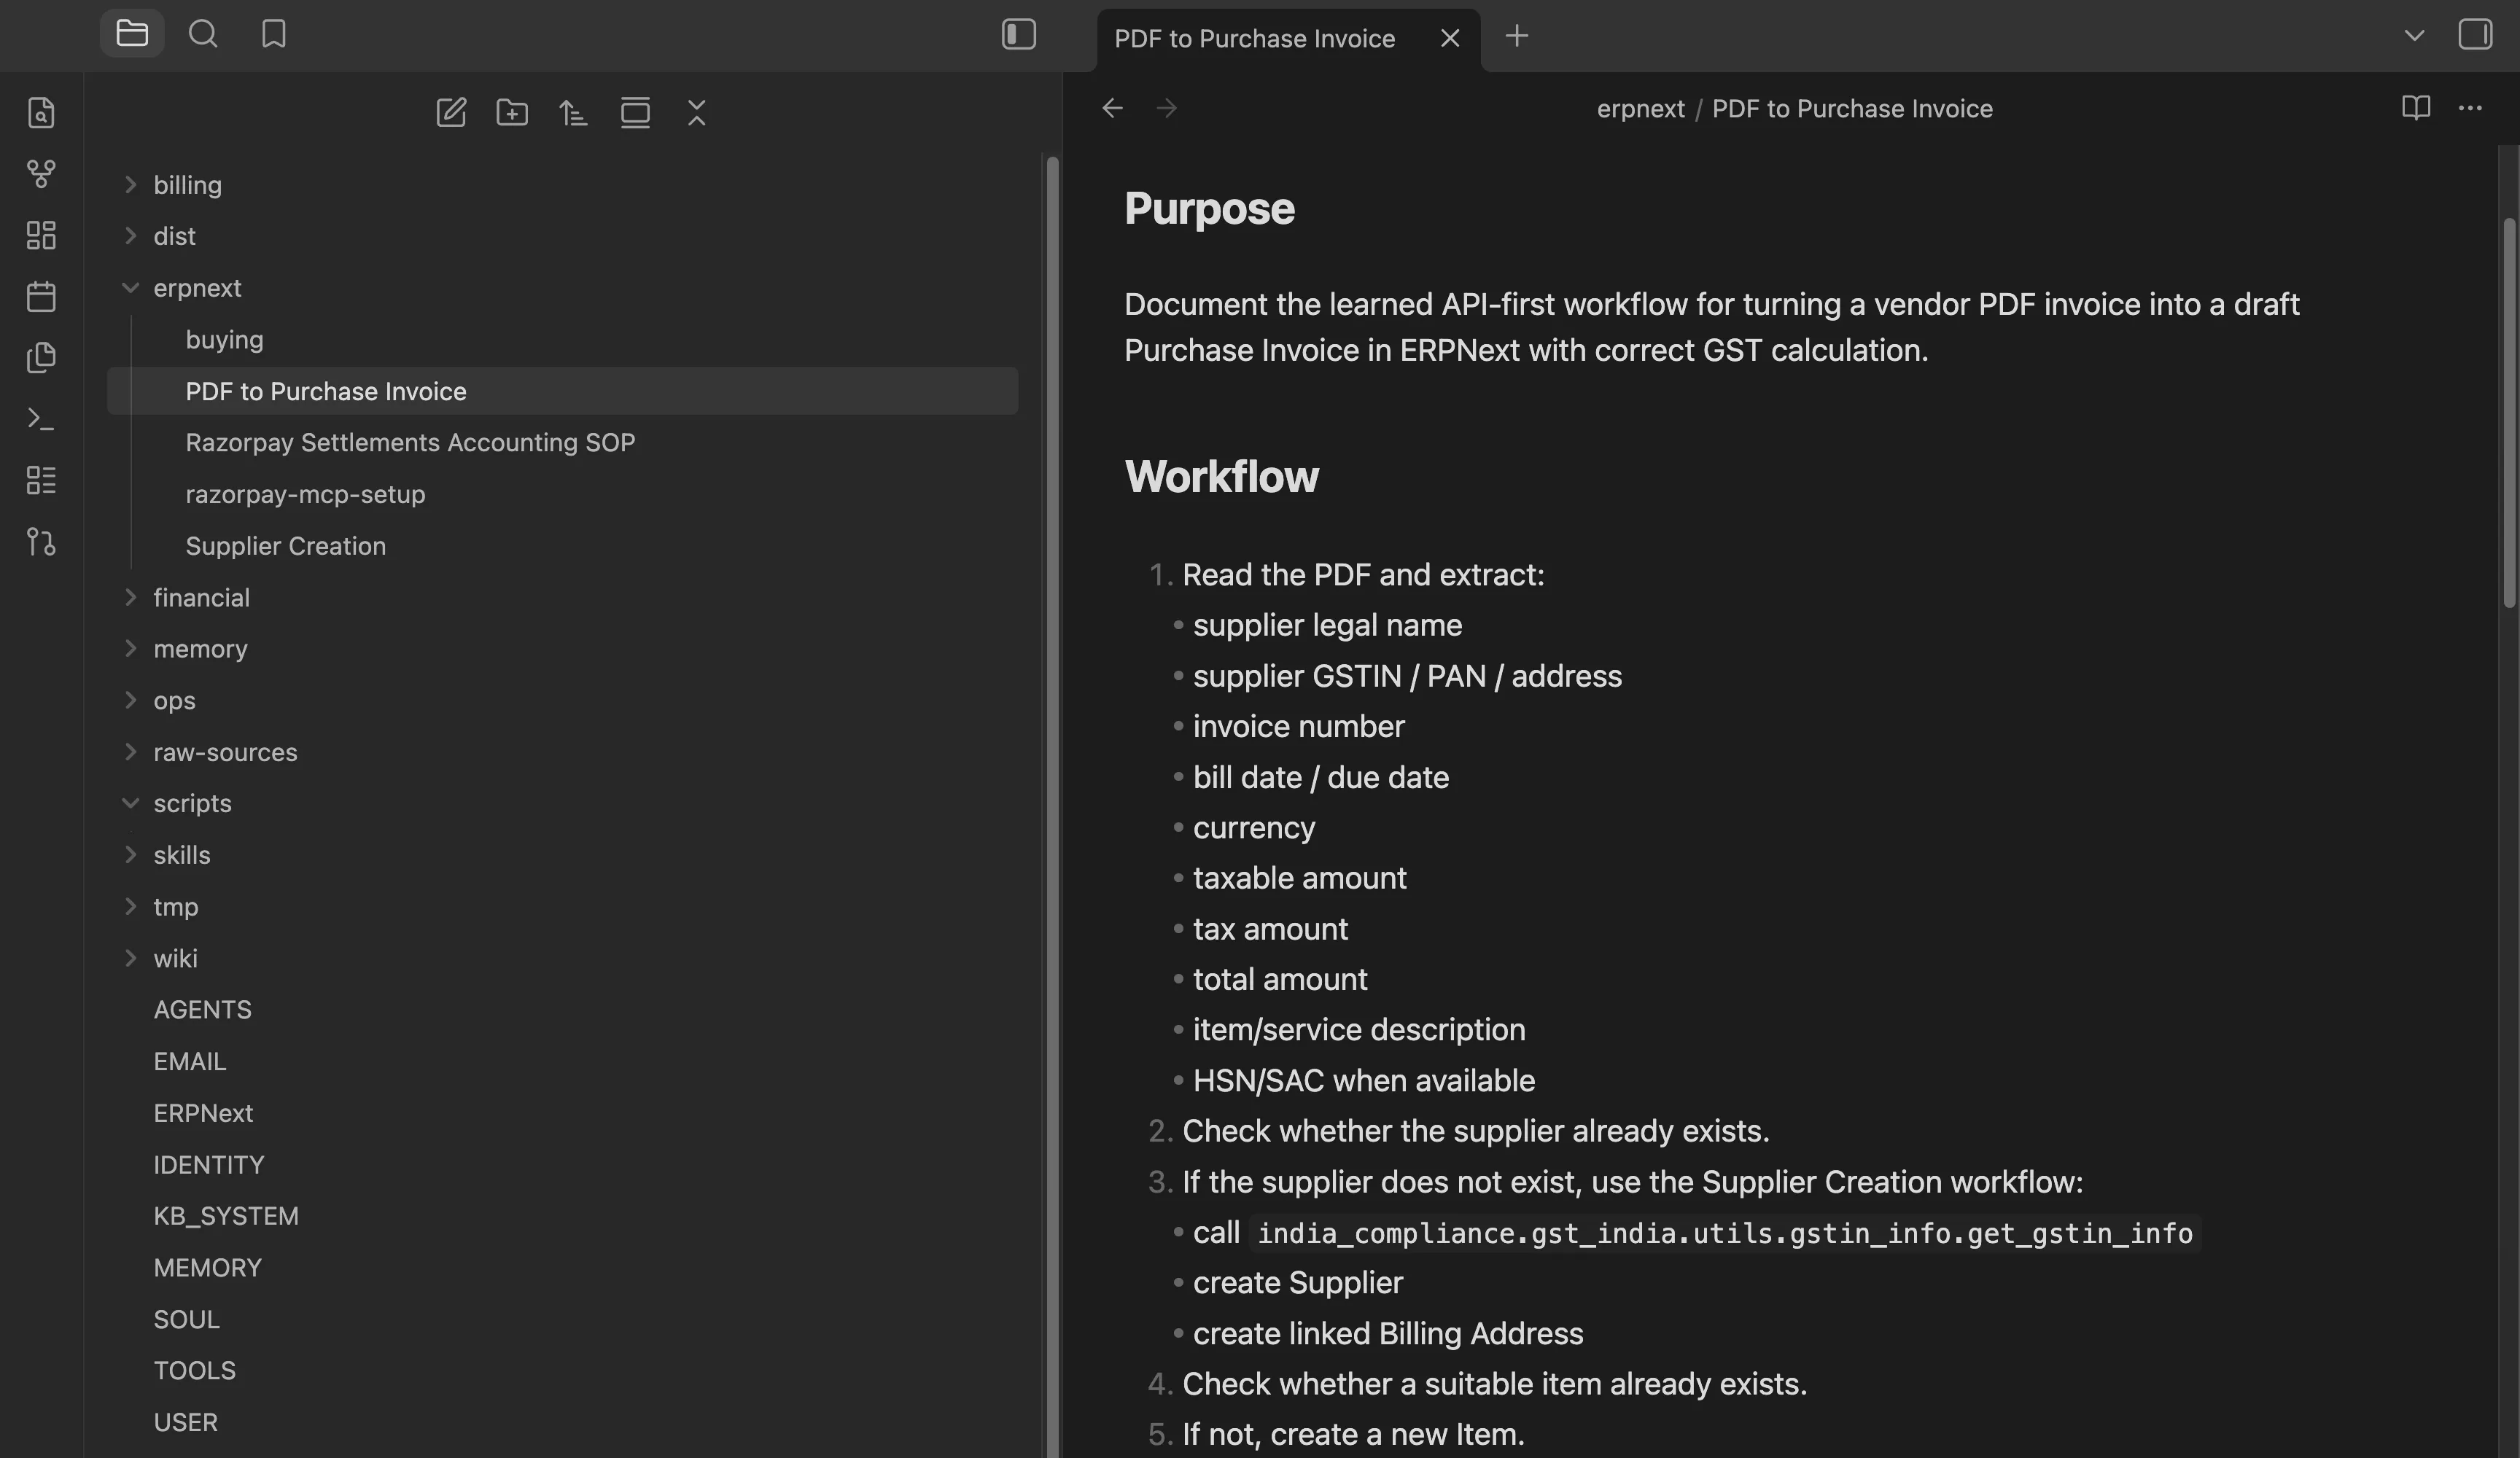This screenshot has height=1458, width=2520.
Task: Open Razorpay Settlements Accounting SOP note
Action: [x=410, y=442]
